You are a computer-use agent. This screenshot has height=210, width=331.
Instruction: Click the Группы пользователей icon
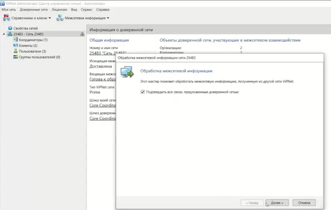tap(15, 57)
